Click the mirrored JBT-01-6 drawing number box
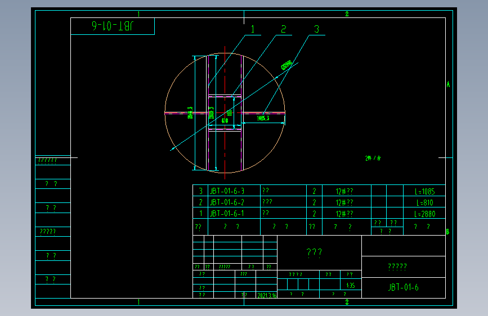 coord(113,26)
